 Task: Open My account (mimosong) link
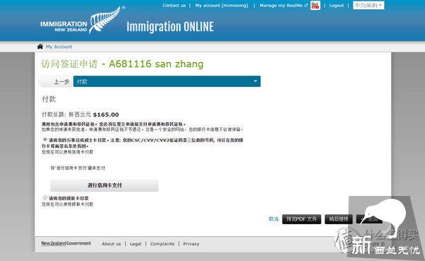coord(222,6)
